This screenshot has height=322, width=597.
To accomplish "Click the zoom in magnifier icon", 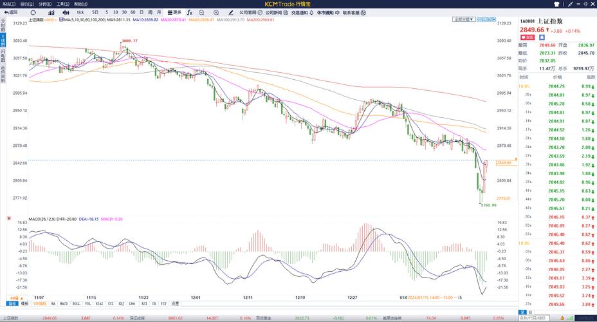I will coord(216,12).
